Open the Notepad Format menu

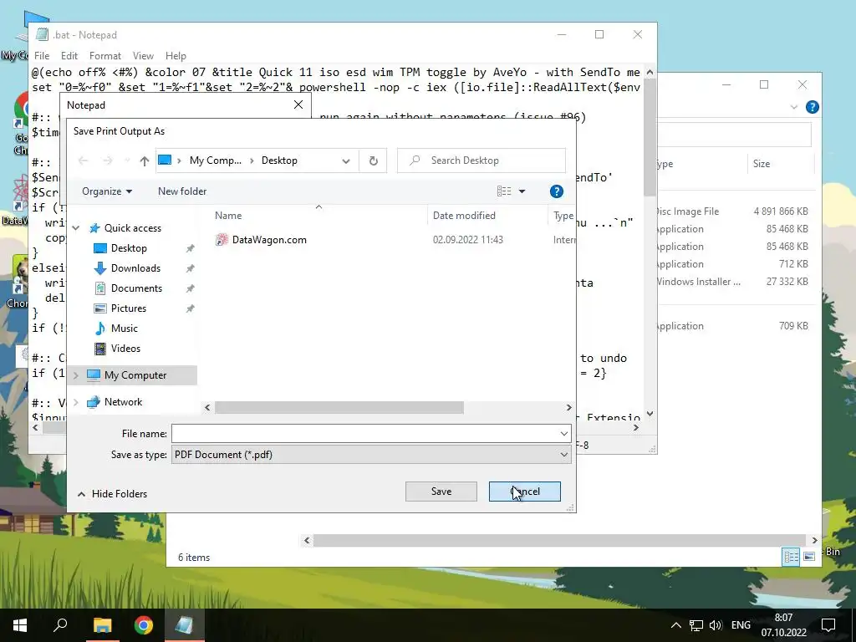[104, 56]
